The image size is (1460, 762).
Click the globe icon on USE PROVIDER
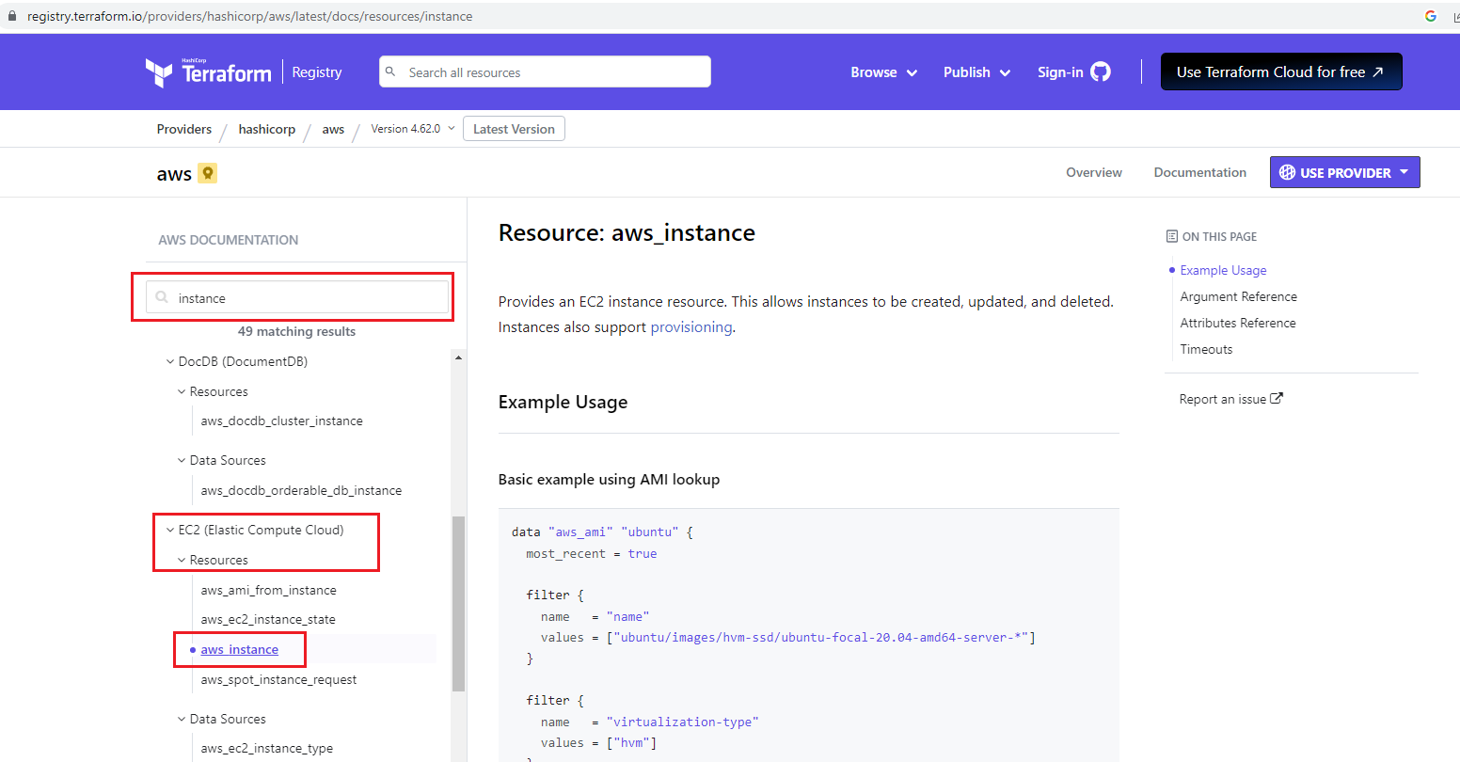tap(1287, 173)
